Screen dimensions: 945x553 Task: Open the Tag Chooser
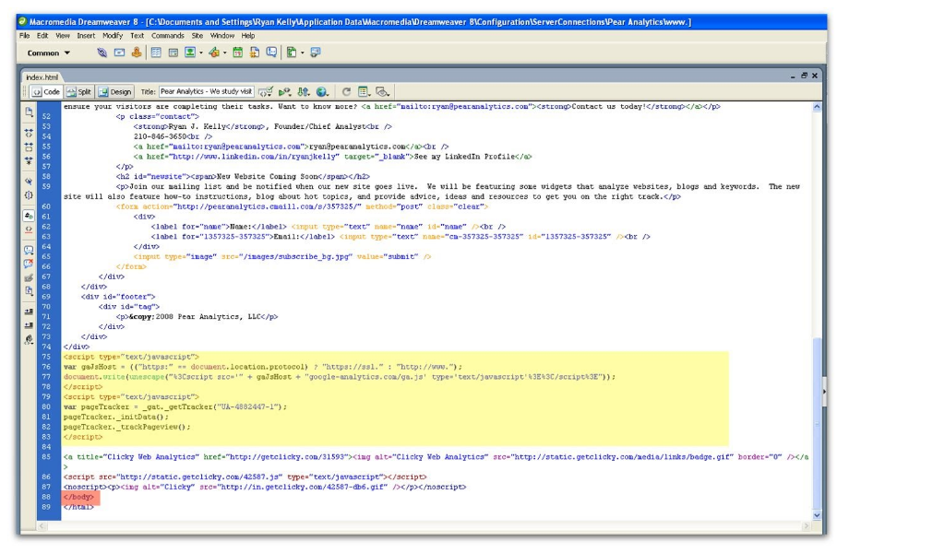coord(316,53)
